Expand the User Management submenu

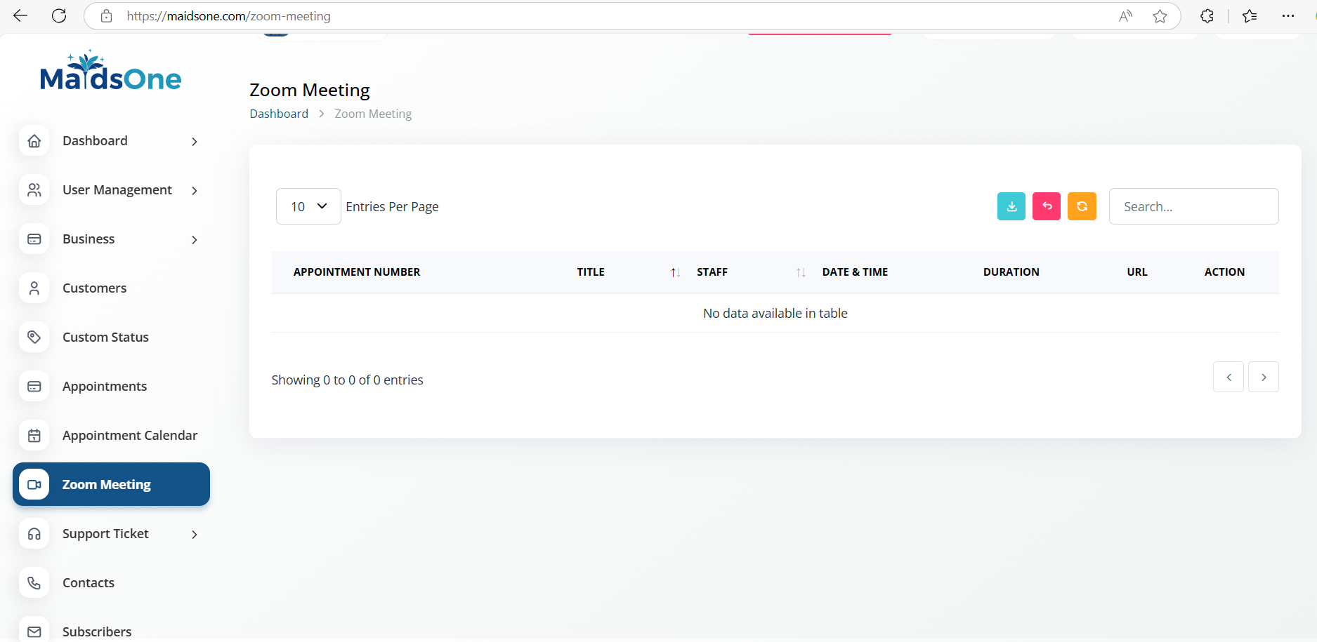click(x=195, y=191)
